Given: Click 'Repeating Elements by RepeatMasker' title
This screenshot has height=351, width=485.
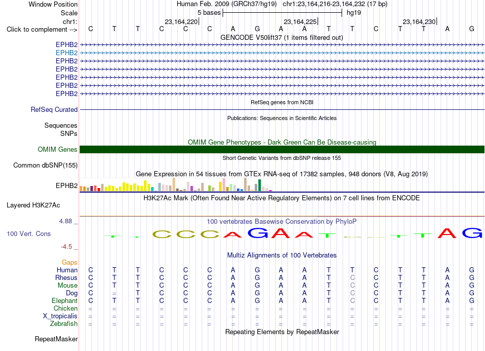Looking at the screenshot, I should pyautogui.click(x=282, y=332).
